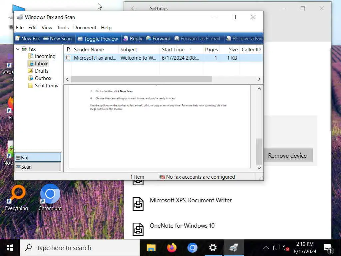Click the message list horizontal scrollbar thumb
This screenshot has height=256, width=341.
pyautogui.click(x=141, y=79)
